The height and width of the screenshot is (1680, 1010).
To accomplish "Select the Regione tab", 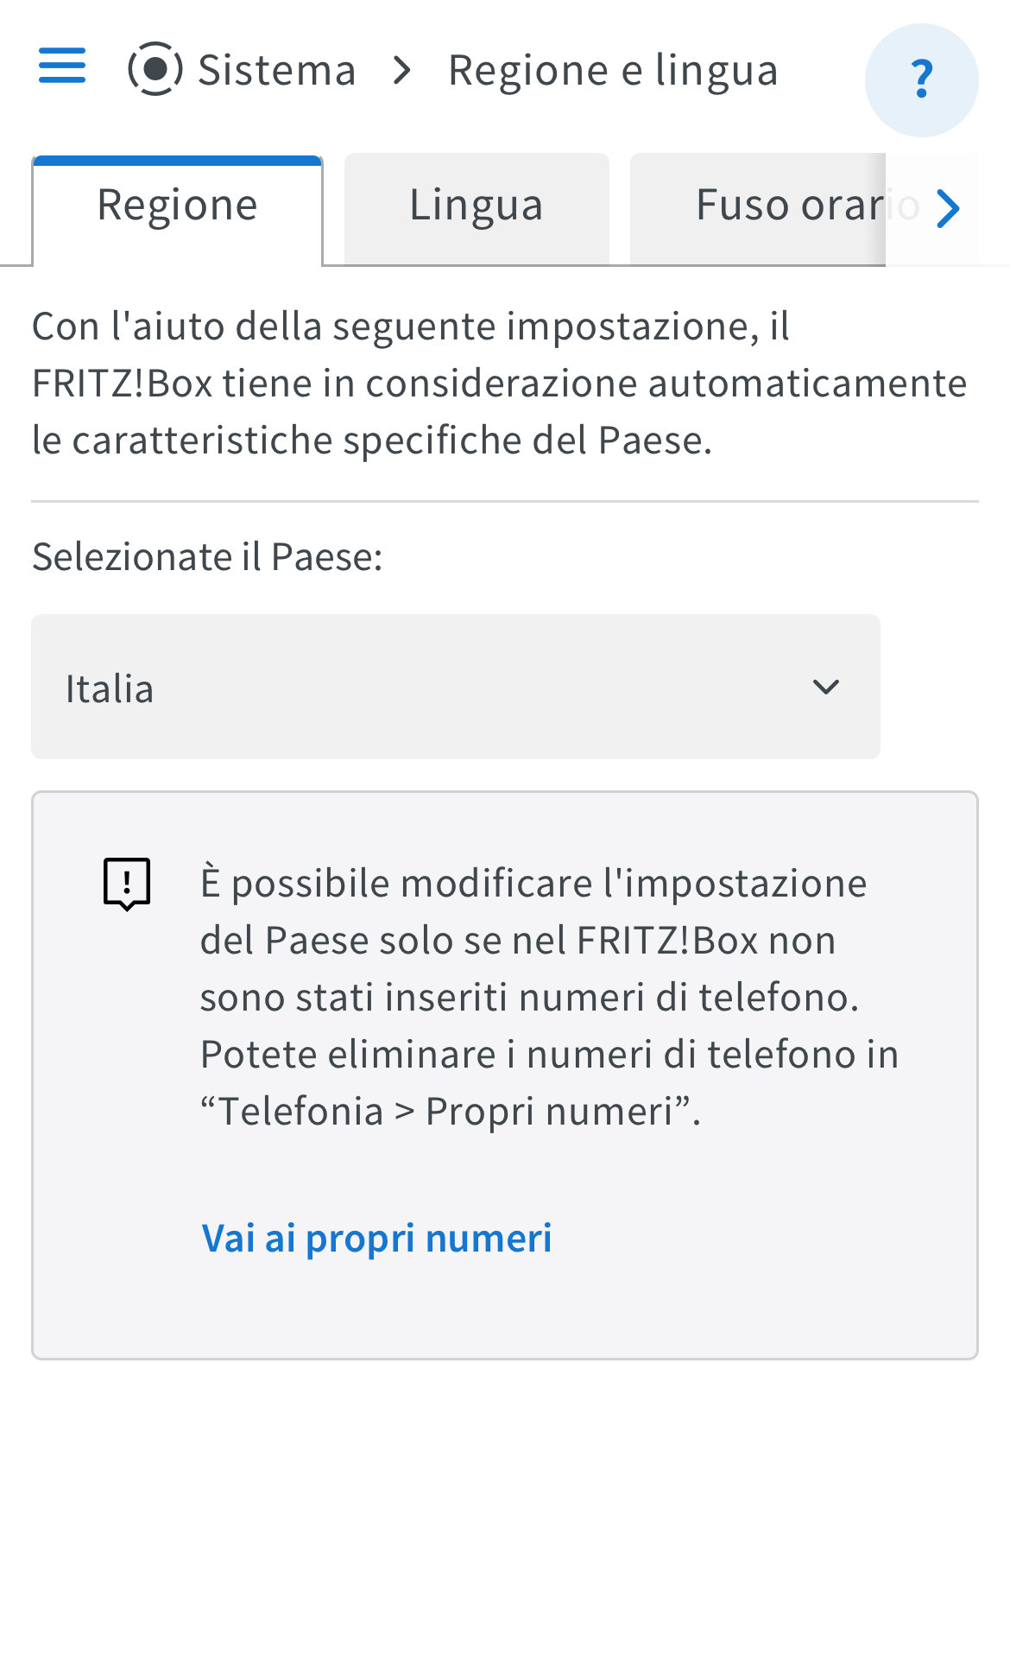I will (177, 207).
